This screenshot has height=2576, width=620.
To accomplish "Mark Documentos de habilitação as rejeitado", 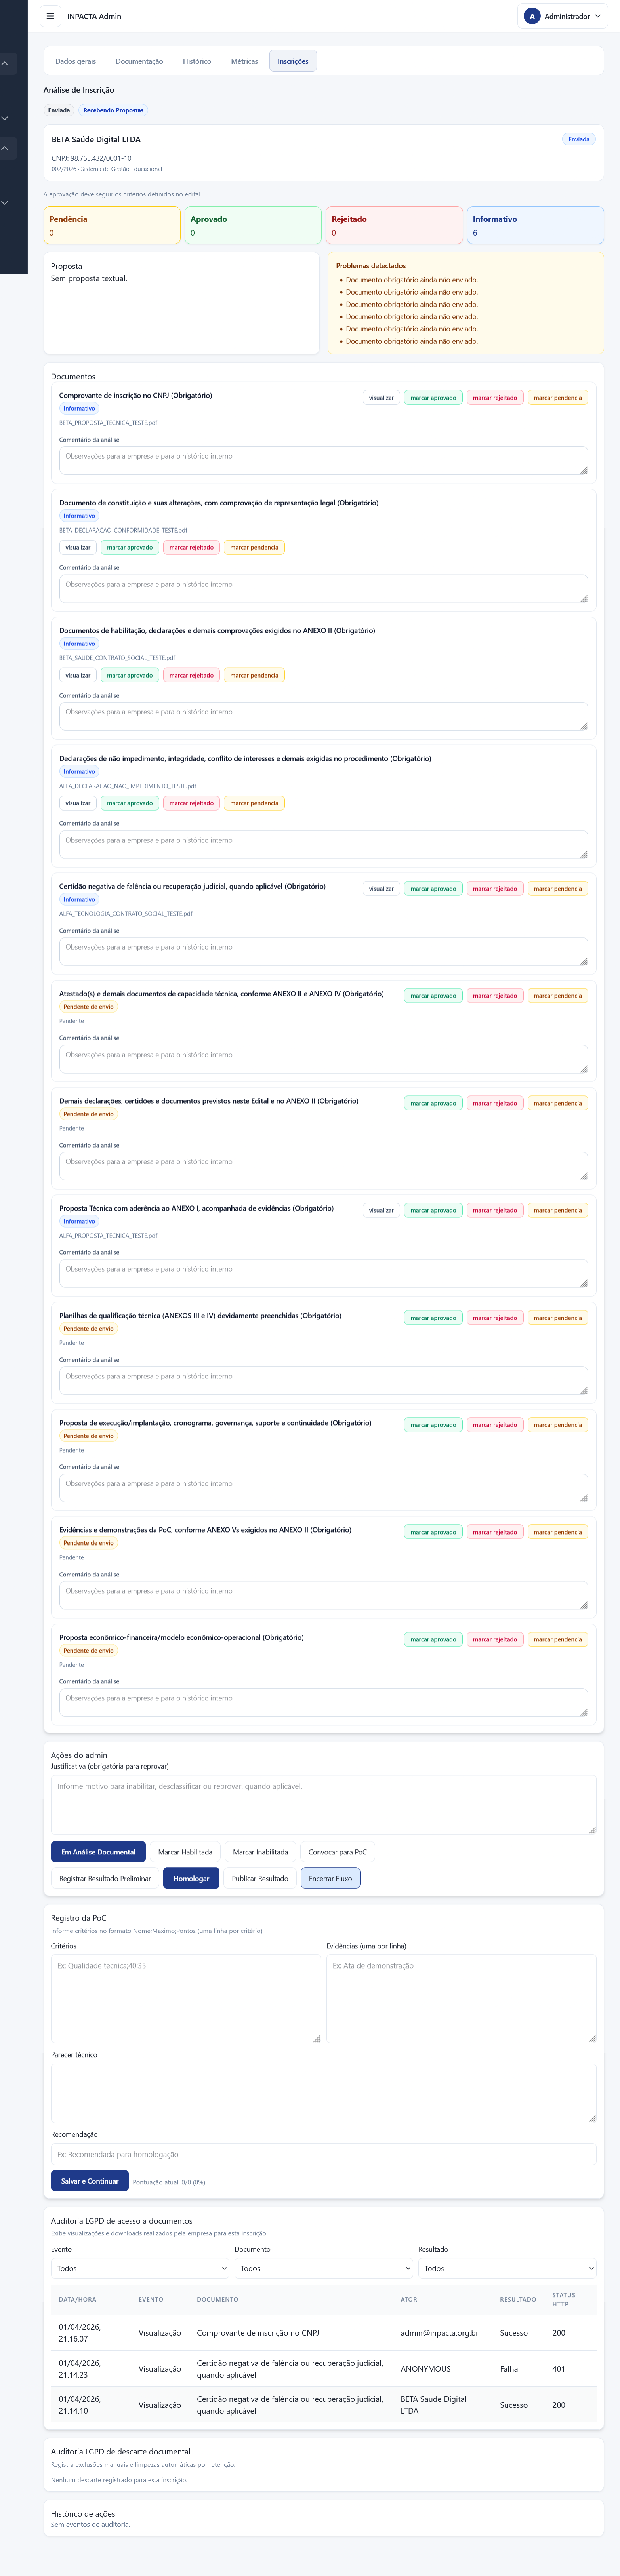I will (191, 675).
